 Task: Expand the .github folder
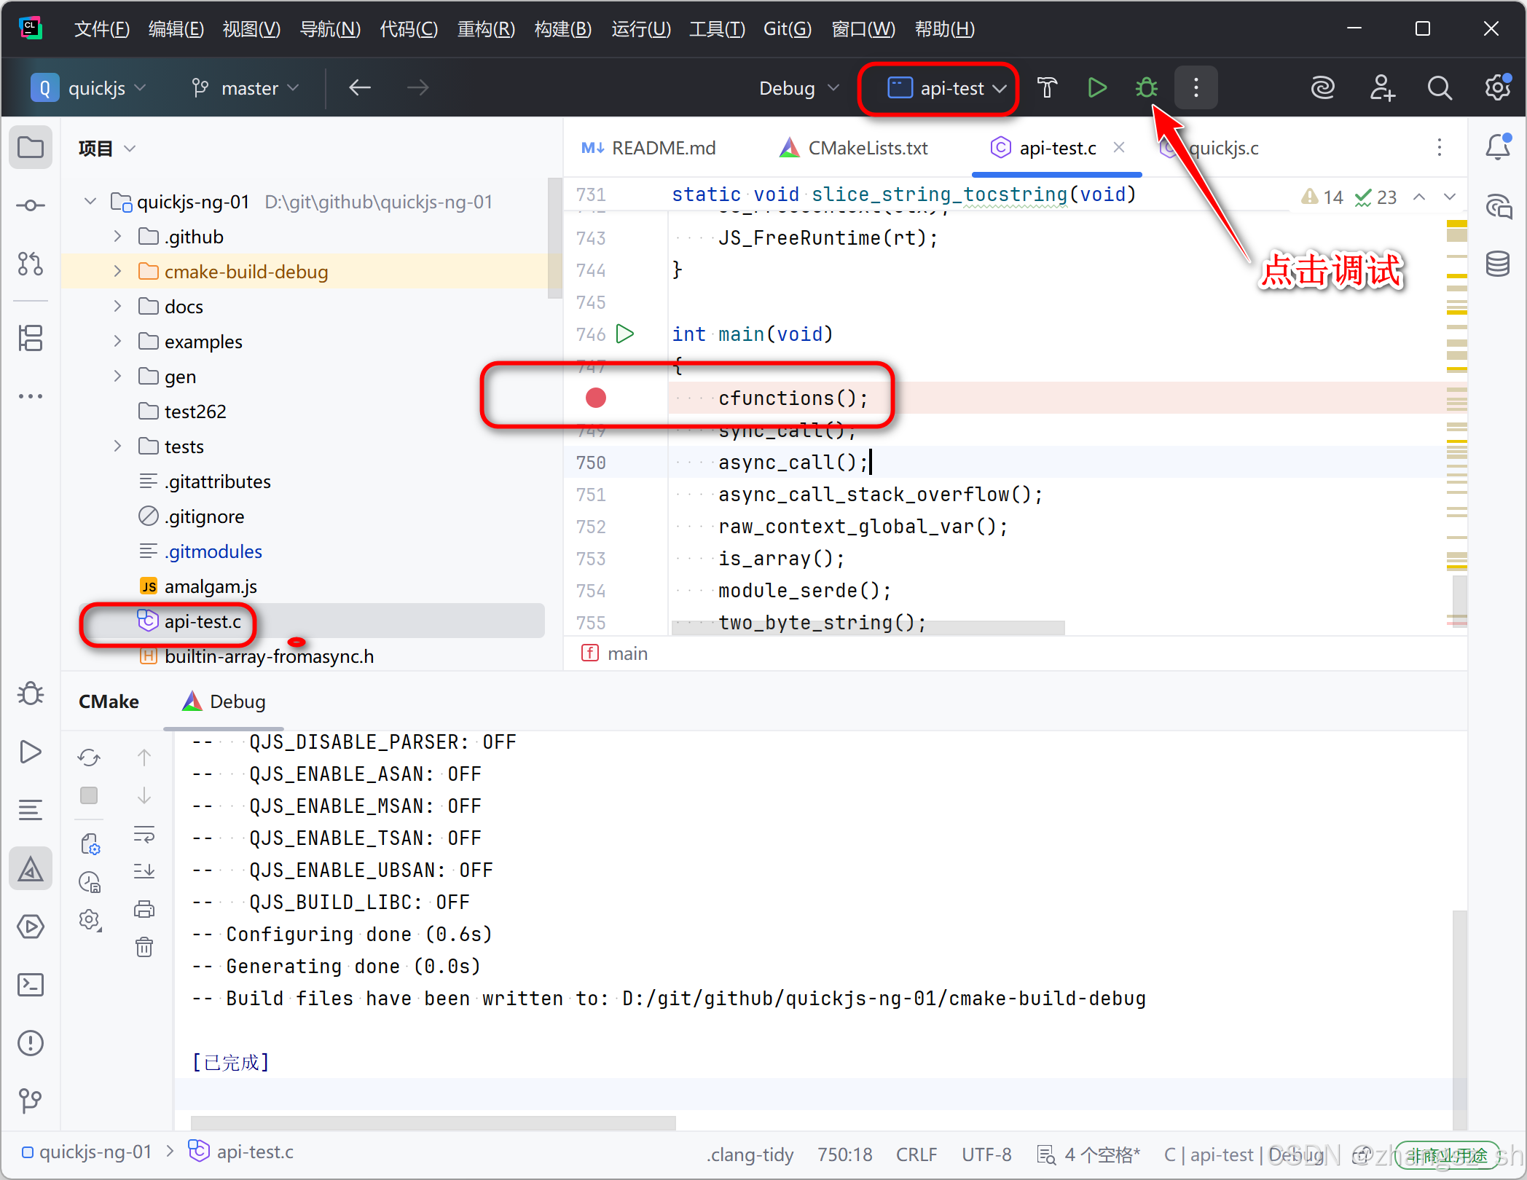(118, 237)
